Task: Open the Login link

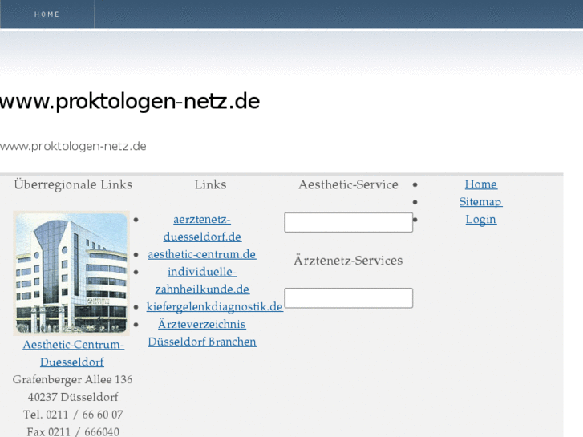Action: point(480,220)
